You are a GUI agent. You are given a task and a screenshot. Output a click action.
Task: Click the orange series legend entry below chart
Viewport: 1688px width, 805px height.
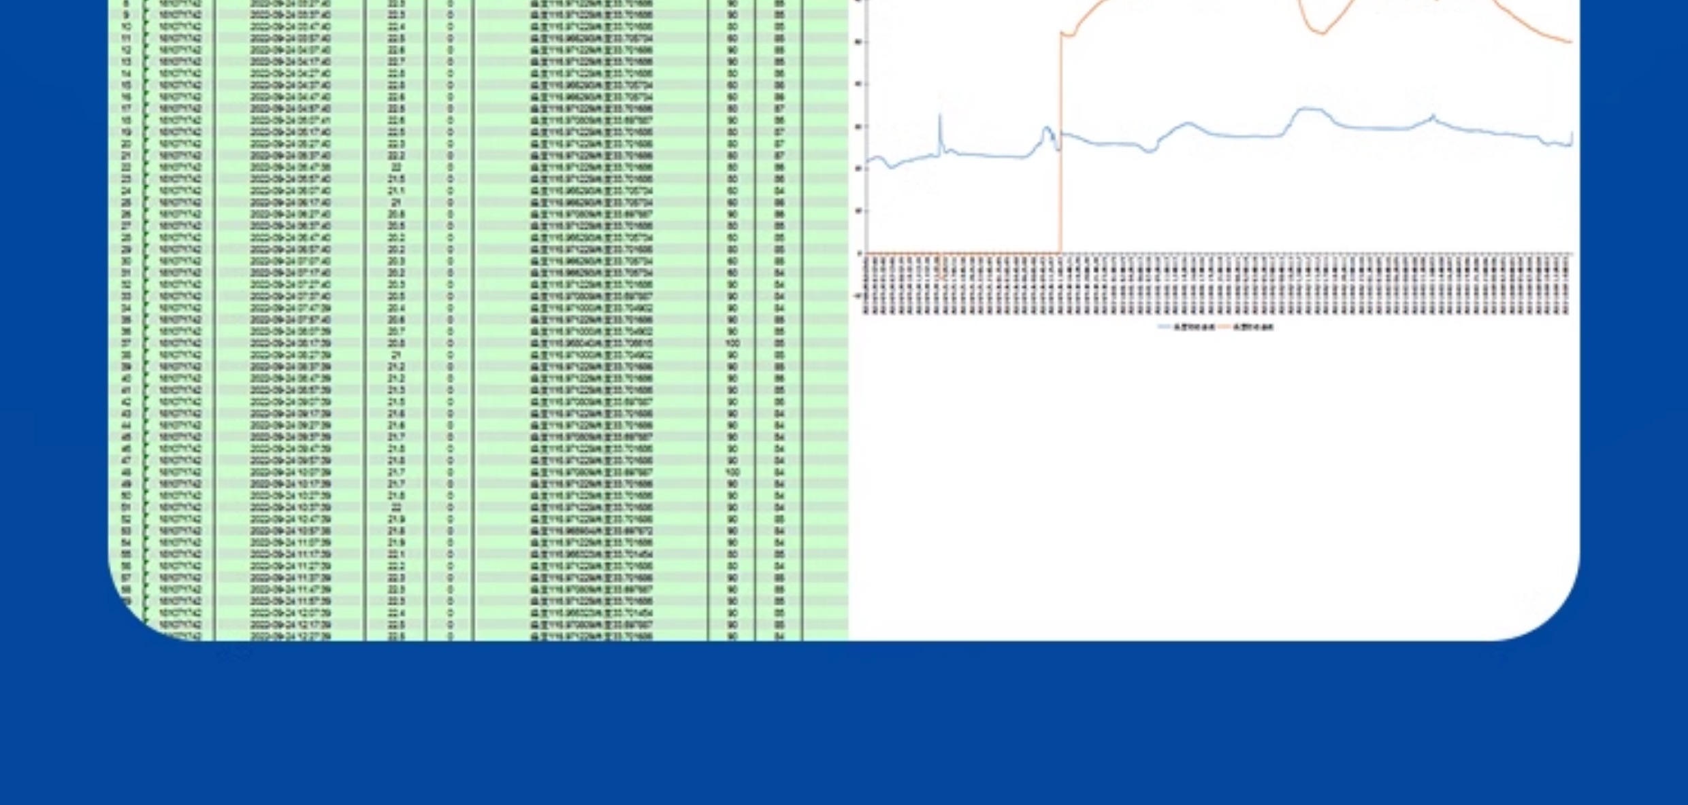coord(1246,327)
